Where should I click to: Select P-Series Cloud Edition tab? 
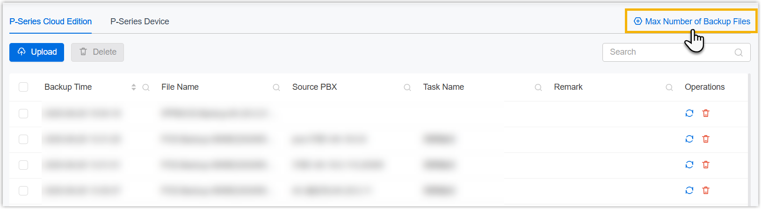click(x=51, y=22)
